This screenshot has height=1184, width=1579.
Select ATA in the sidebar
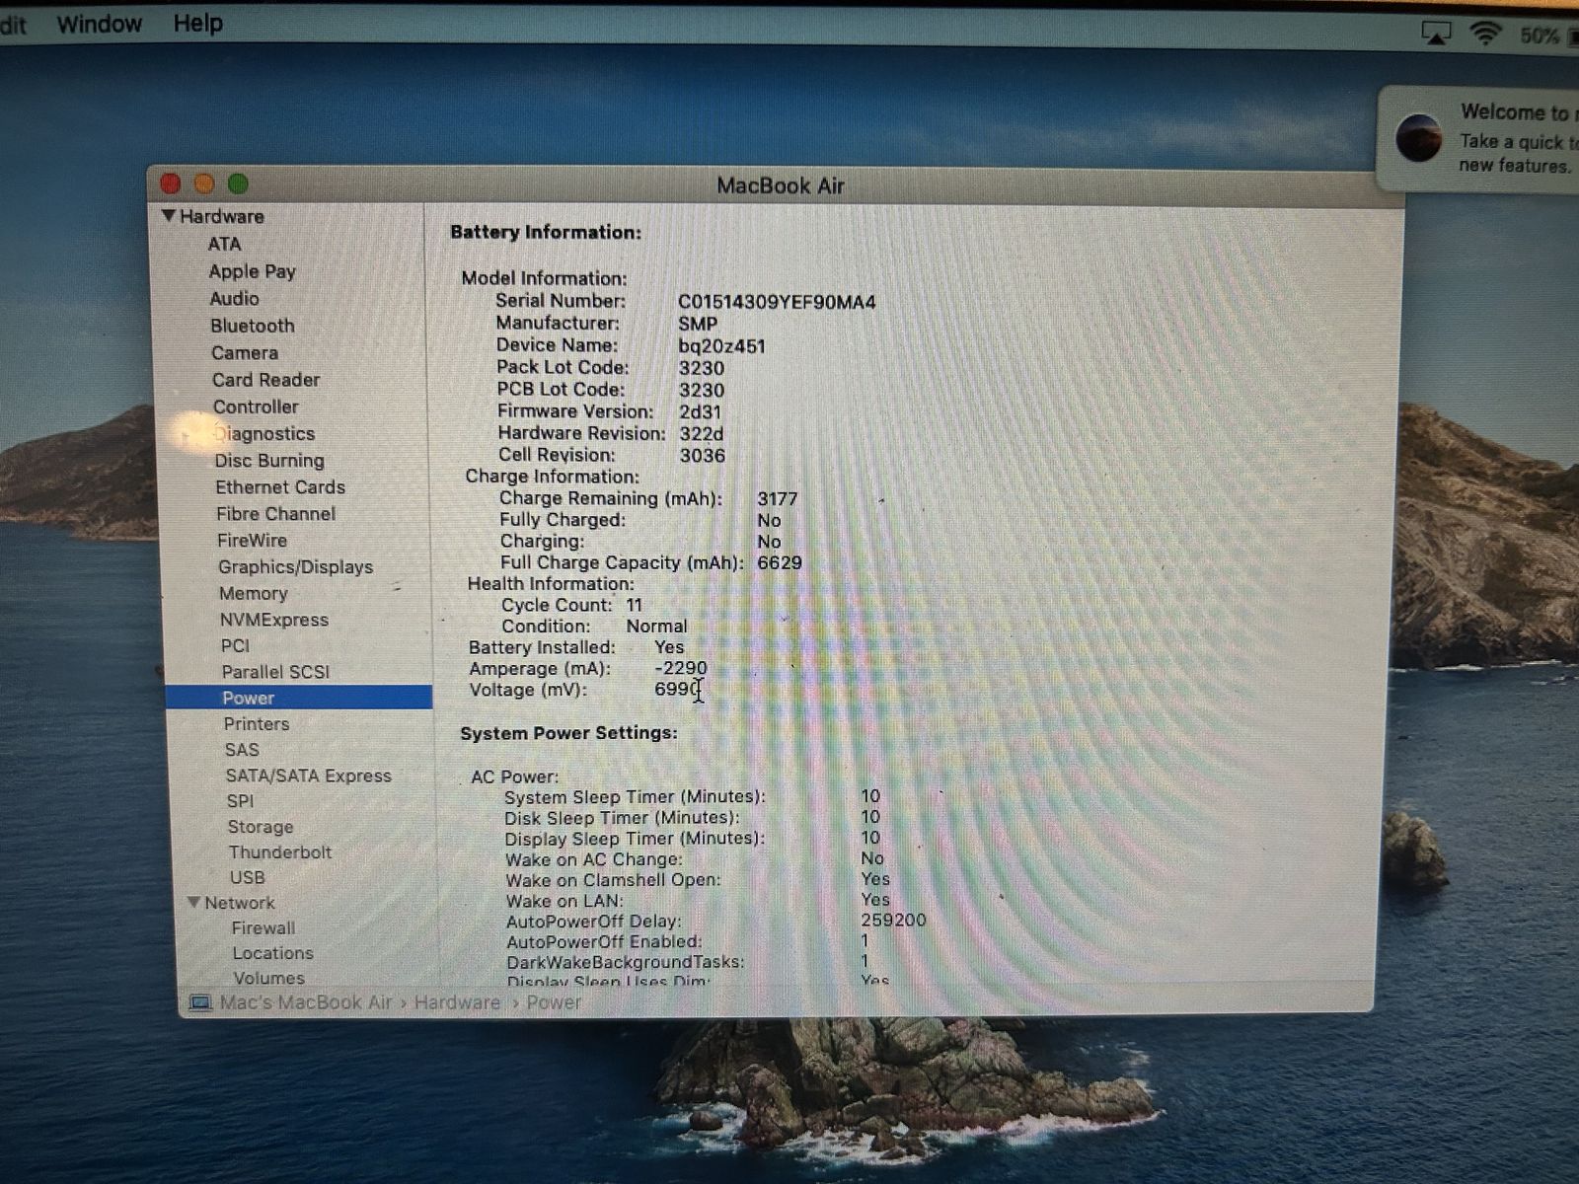(x=224, y=244)
